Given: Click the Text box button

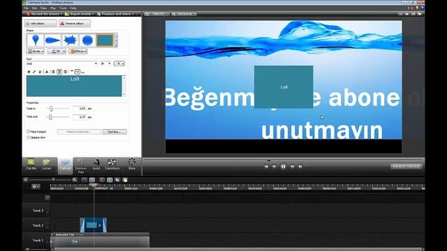Looking at the screenshot, I should coord(115,132).
